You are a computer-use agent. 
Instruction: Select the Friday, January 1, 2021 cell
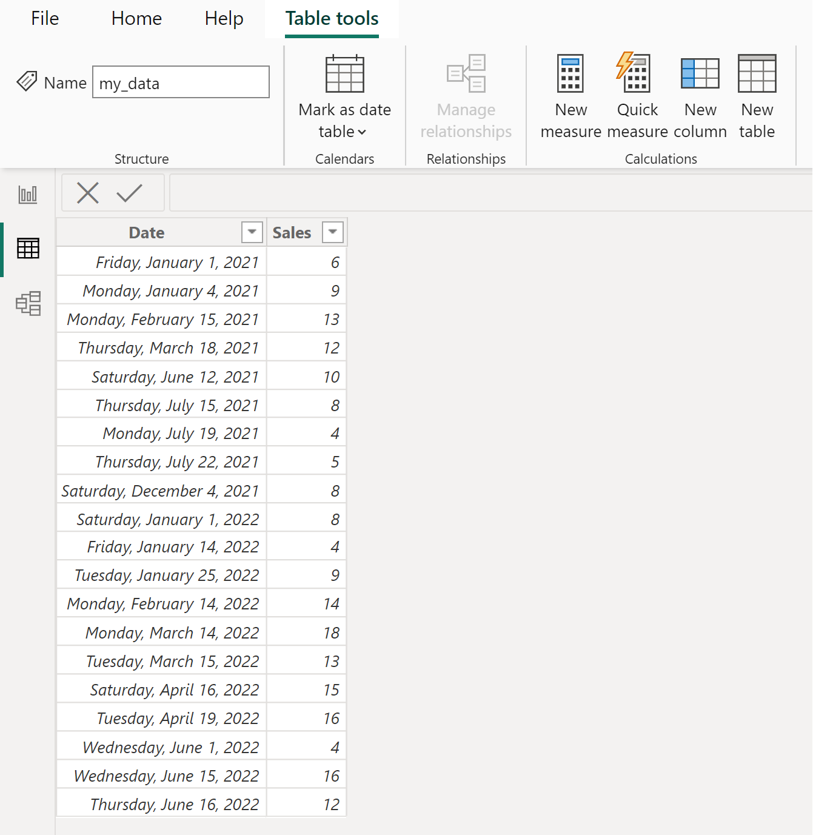(162, 262)
